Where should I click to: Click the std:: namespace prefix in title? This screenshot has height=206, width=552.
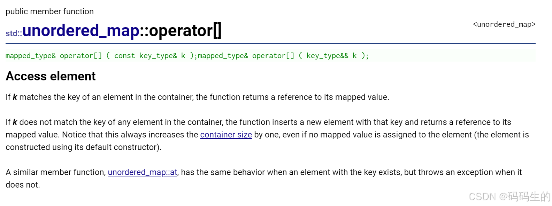pyautogui.click(x=14, y=33)
